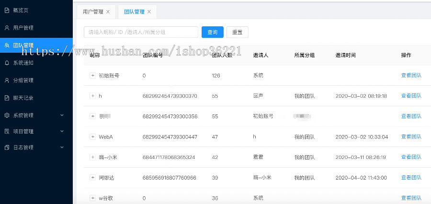Click team ID 682992454739300447
Viewport: 431px width, 204px height.
pyautogui.click(x=170, y=136)
